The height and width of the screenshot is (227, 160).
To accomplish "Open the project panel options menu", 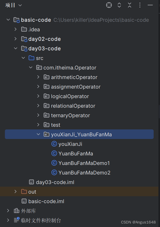I will click(x=140, y=5).
